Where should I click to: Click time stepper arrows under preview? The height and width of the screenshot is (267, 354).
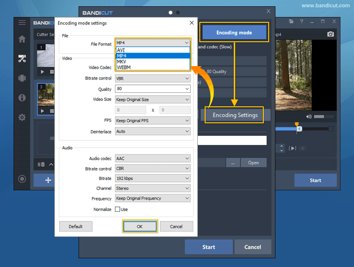tap(281, 149)
